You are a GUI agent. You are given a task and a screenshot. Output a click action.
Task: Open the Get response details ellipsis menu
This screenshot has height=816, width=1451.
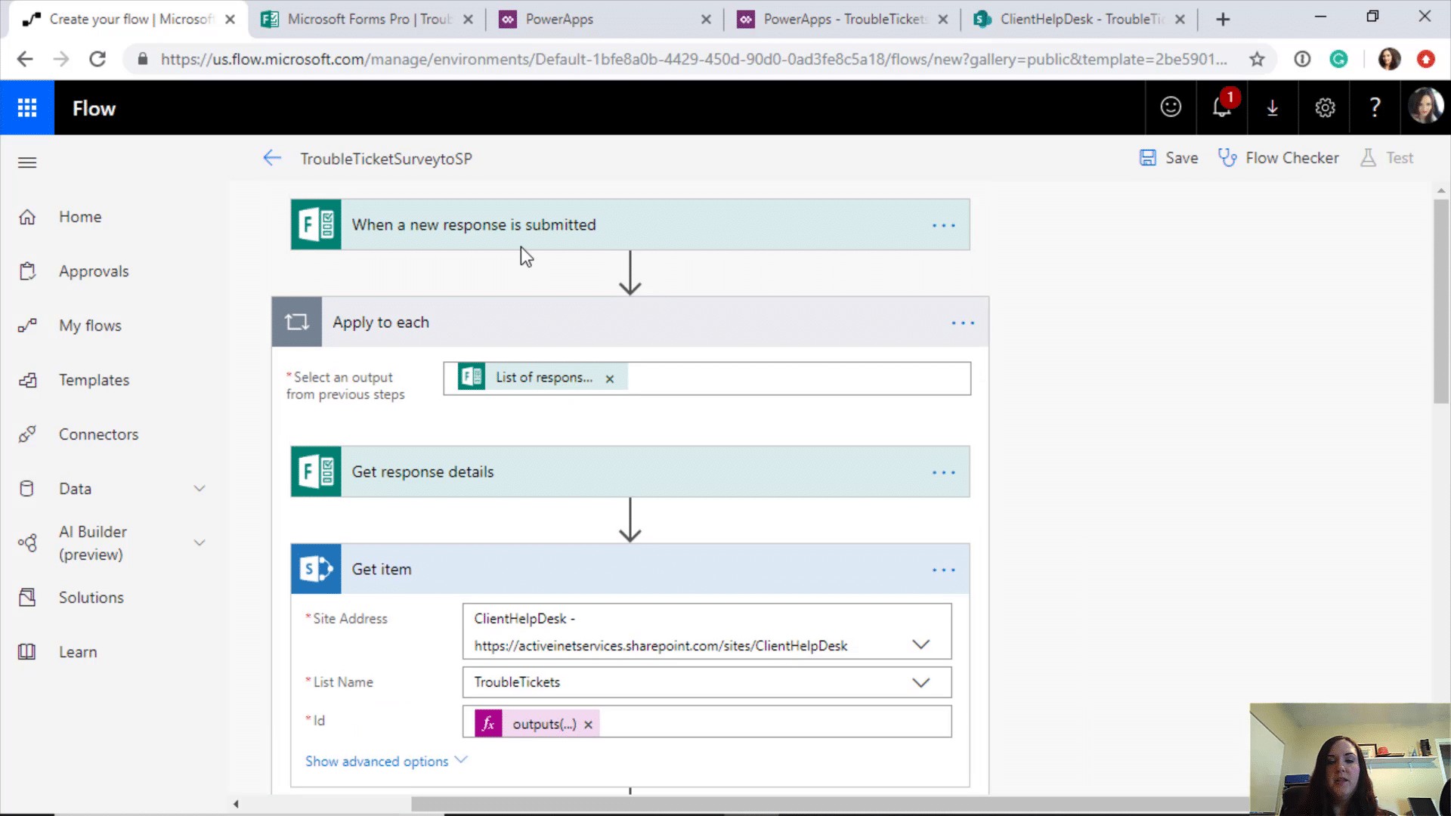[943, 472]
